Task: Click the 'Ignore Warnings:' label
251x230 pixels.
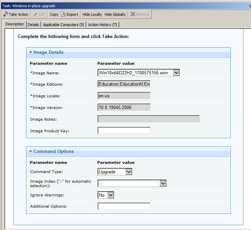Action: point(47,195)
